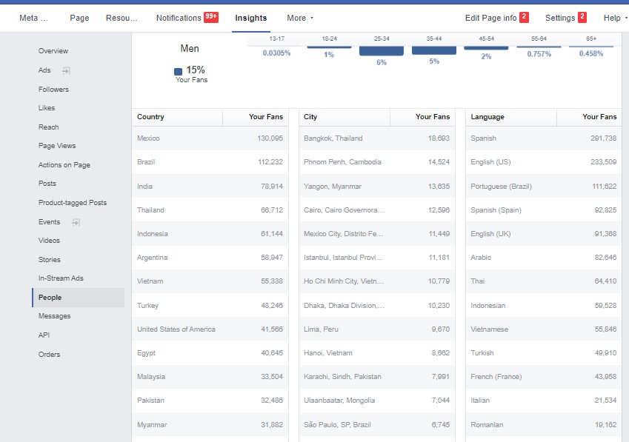Click the Indonesia country row
629x442 pixels.
pos(210,234)
